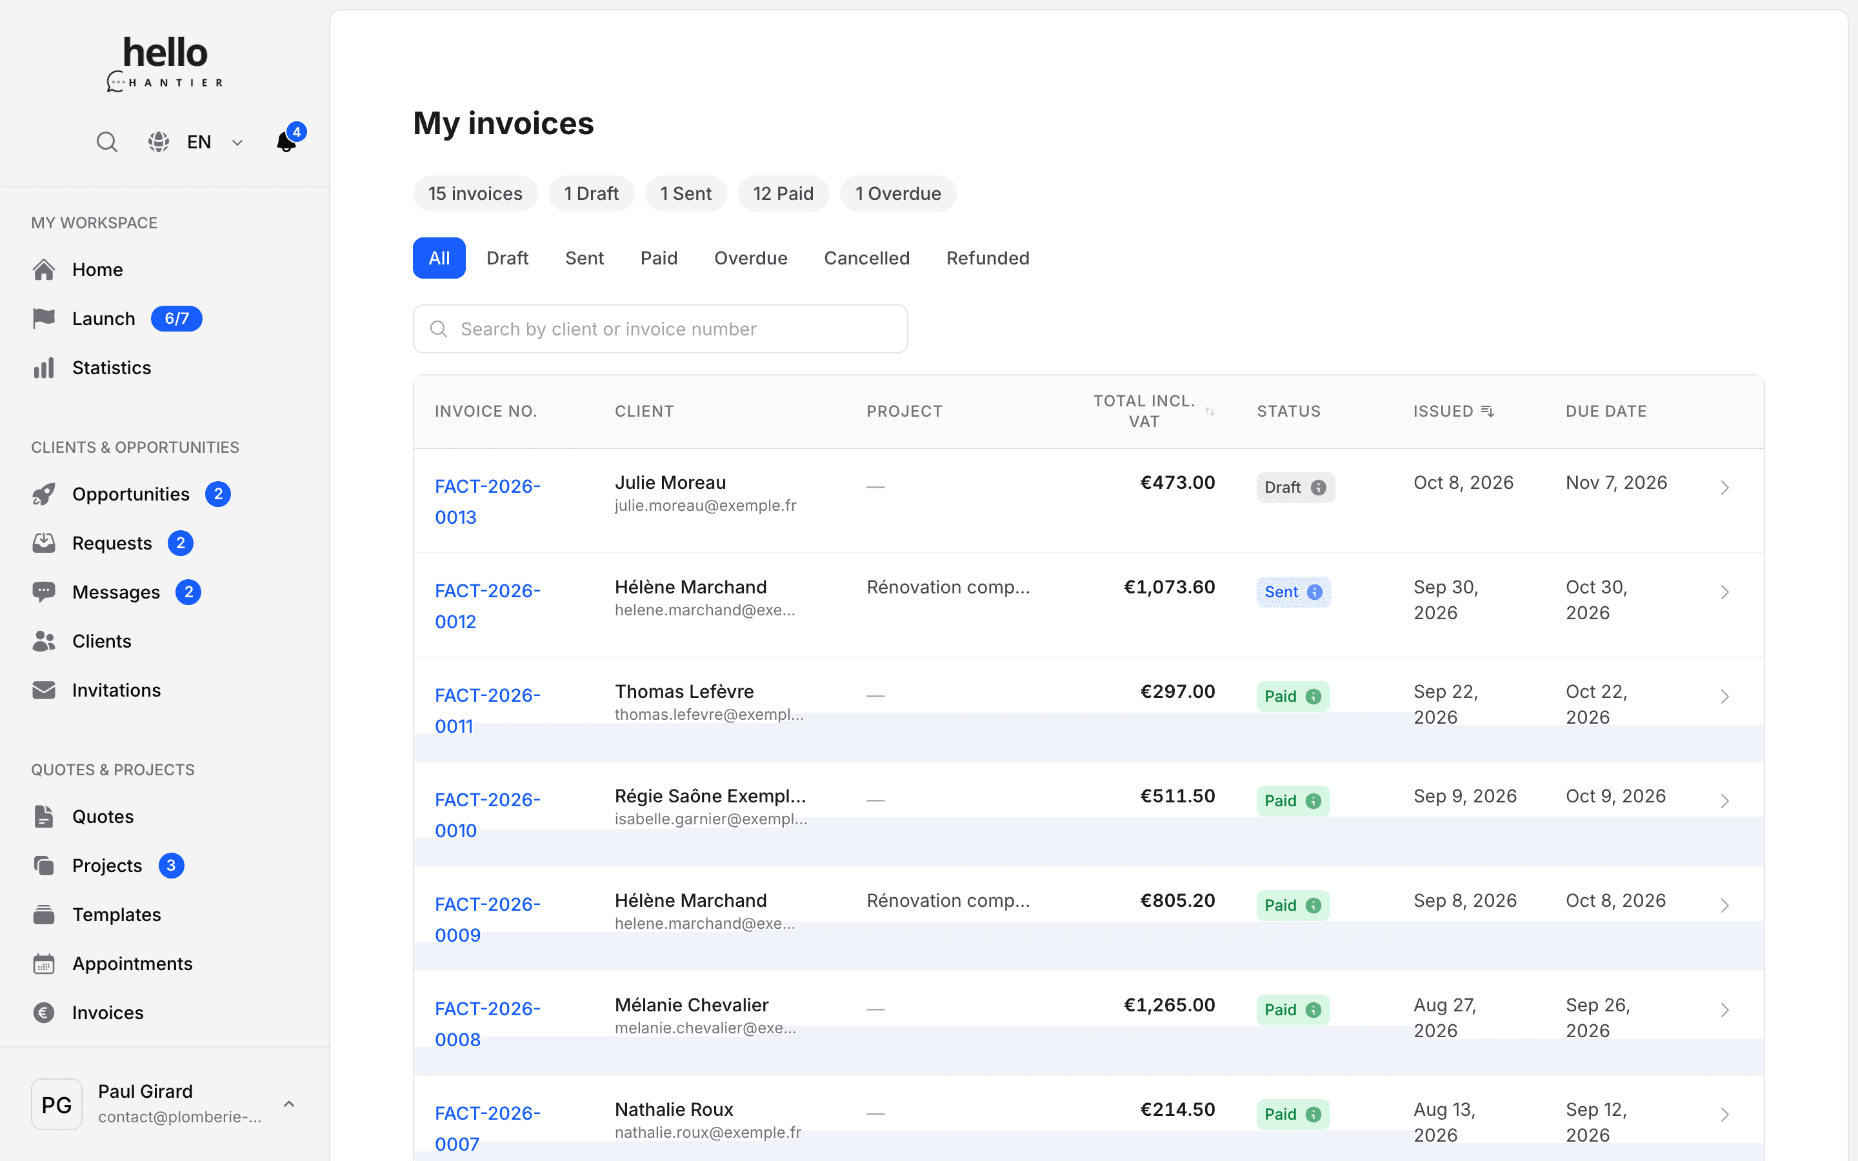Image resolution: width=1858 pixels, height=1161 pixels.
Task: Open Invitations envelope icon
Action: click(44, 690)
